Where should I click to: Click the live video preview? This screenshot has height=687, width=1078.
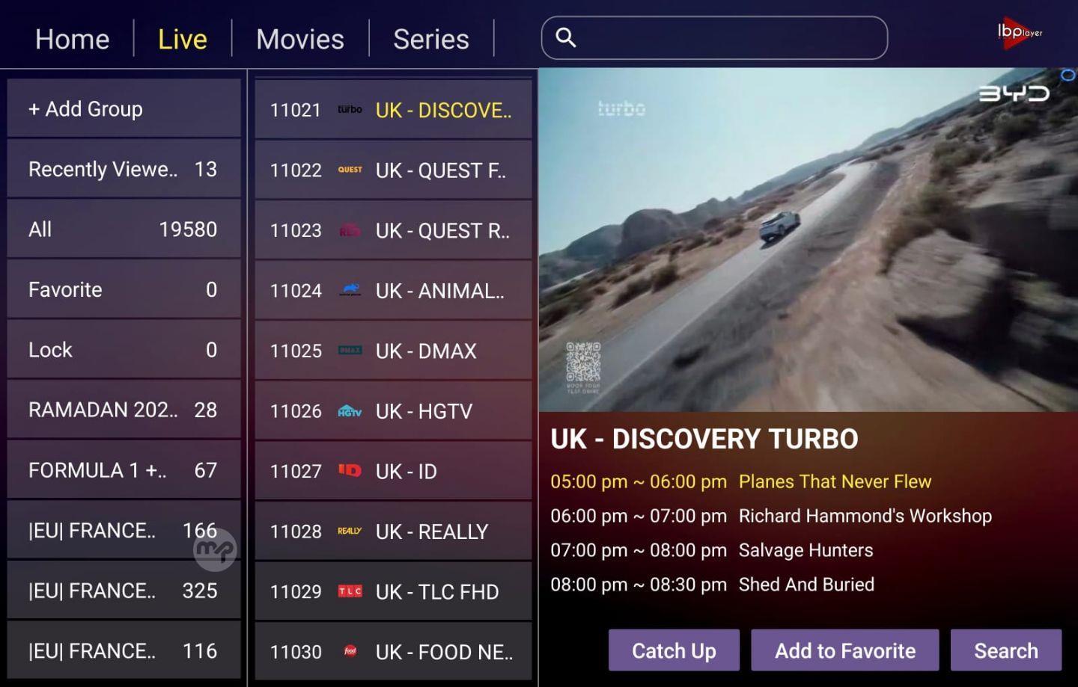(x=808, y=240)
